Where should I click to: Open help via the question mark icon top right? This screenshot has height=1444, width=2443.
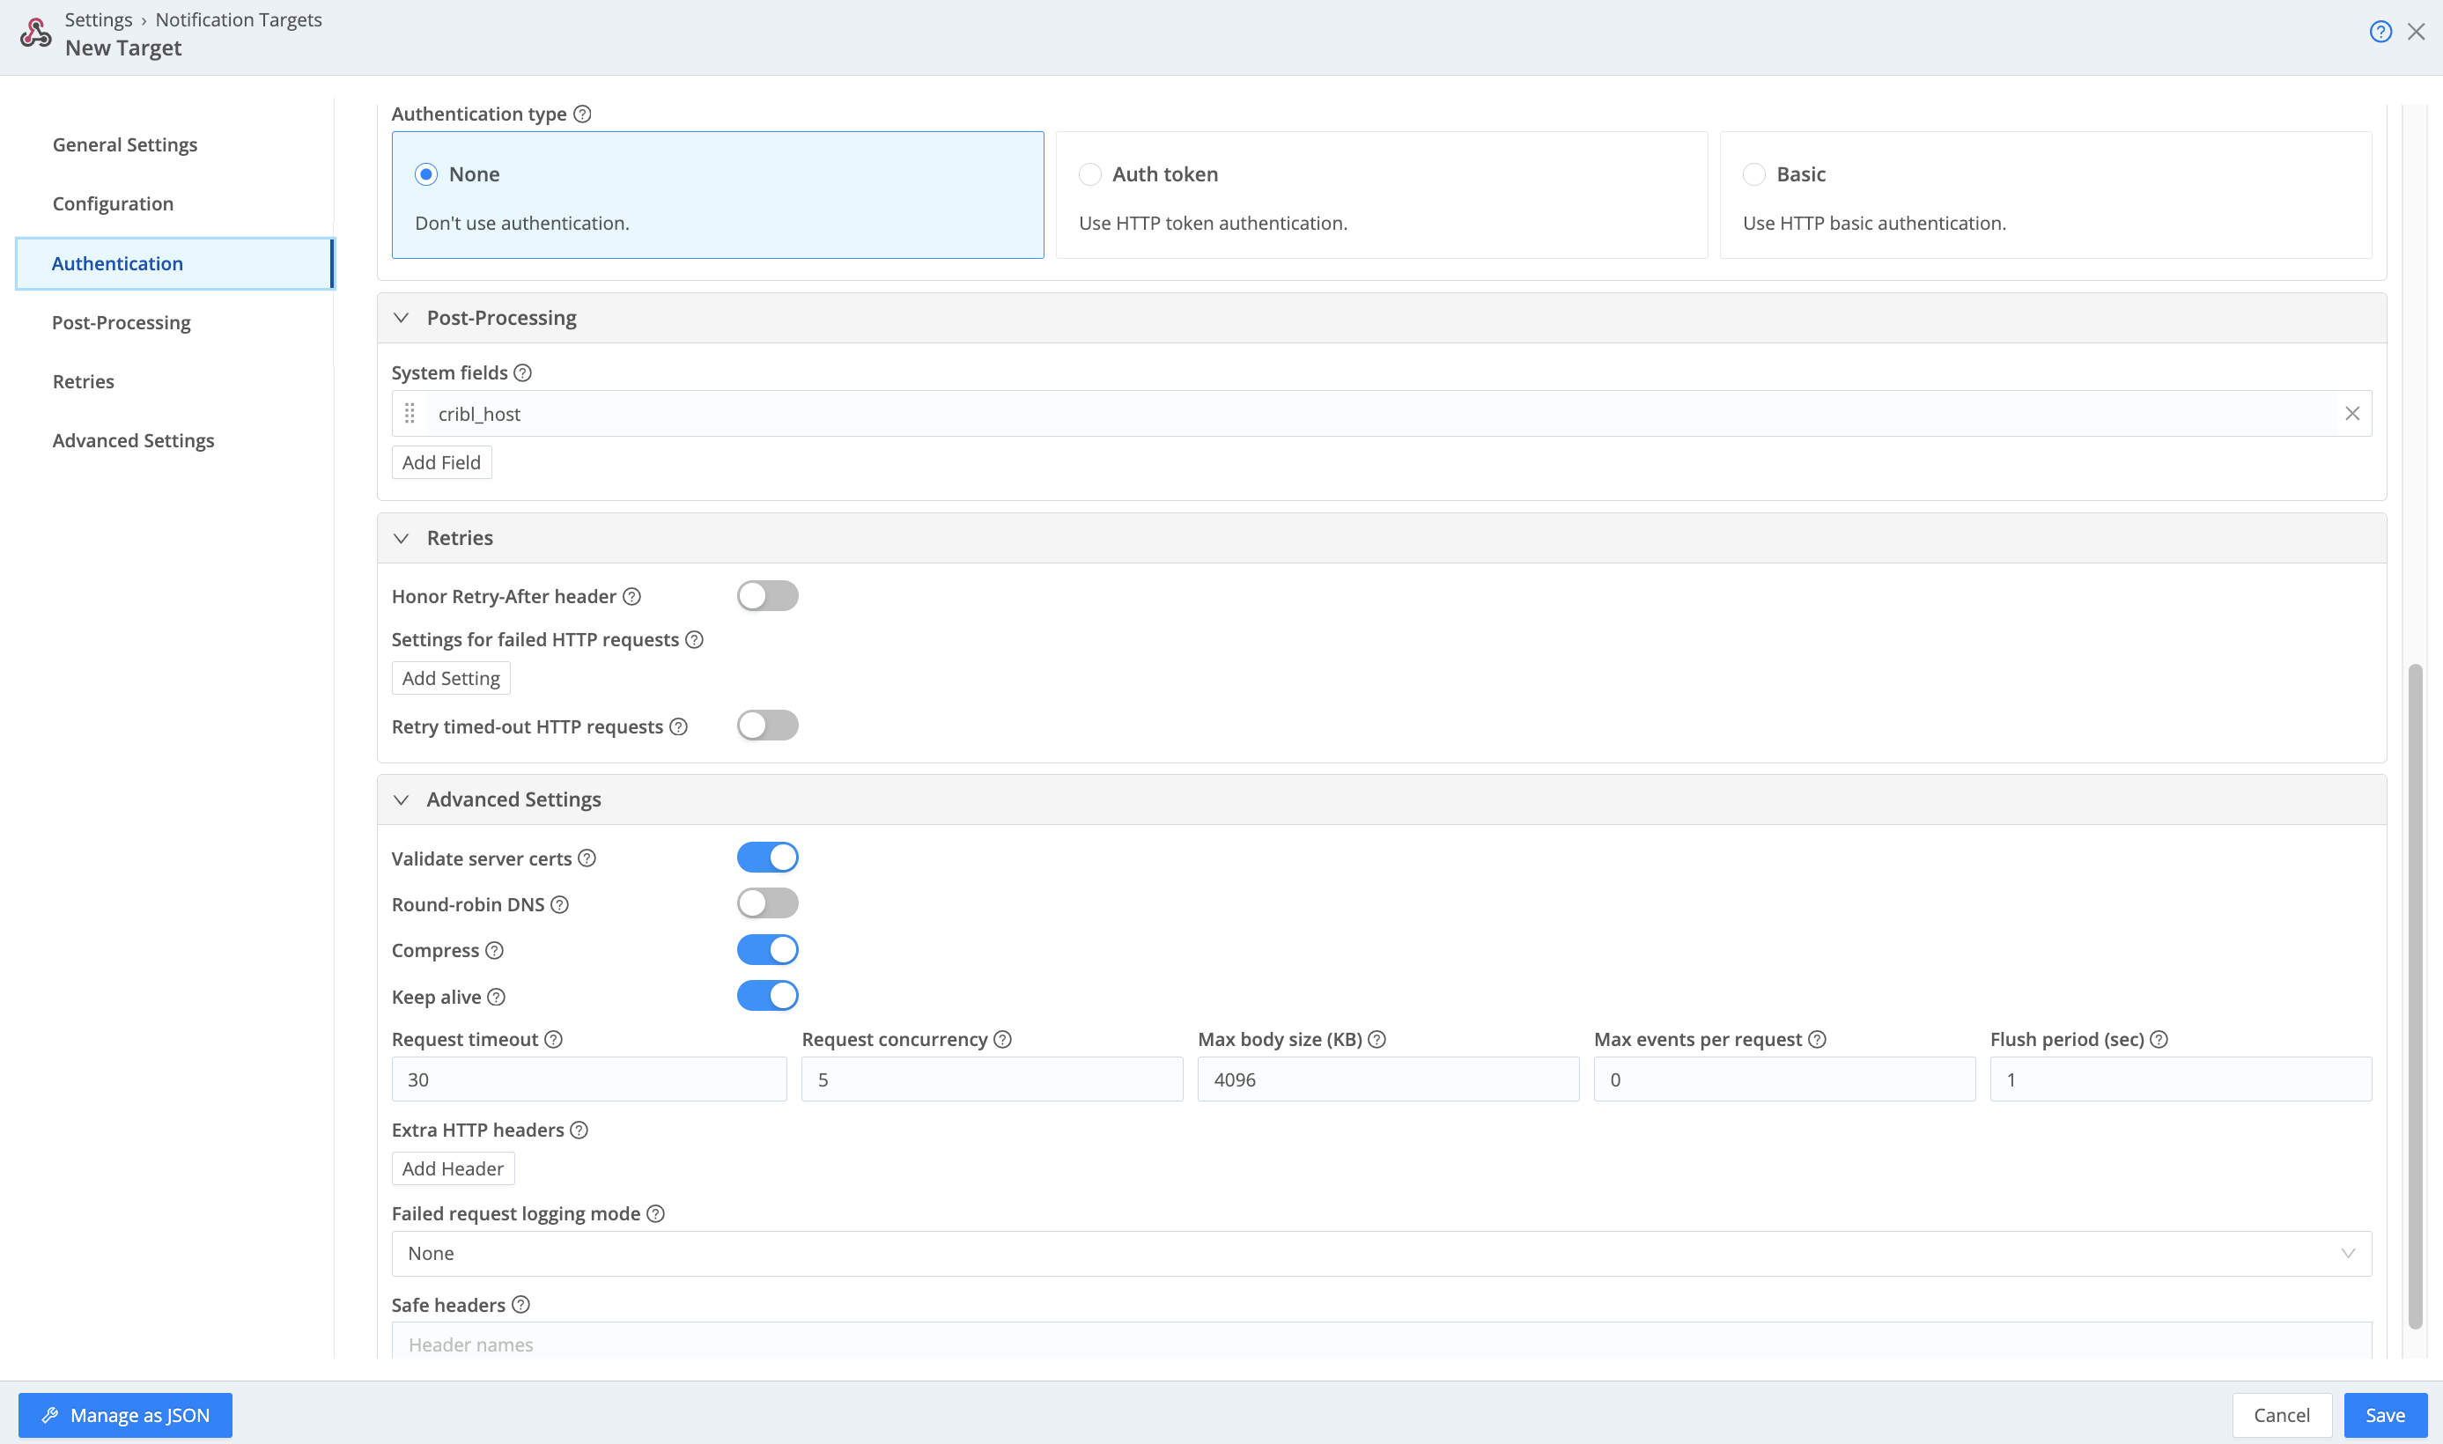(x=2380, y=31)
